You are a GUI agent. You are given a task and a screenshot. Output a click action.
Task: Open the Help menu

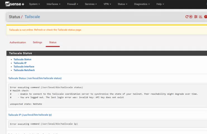(160, 4)
